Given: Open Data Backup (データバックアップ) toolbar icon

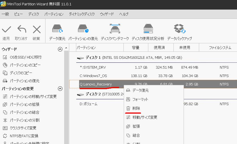Looking at the screenshot, I should [180, 29].
